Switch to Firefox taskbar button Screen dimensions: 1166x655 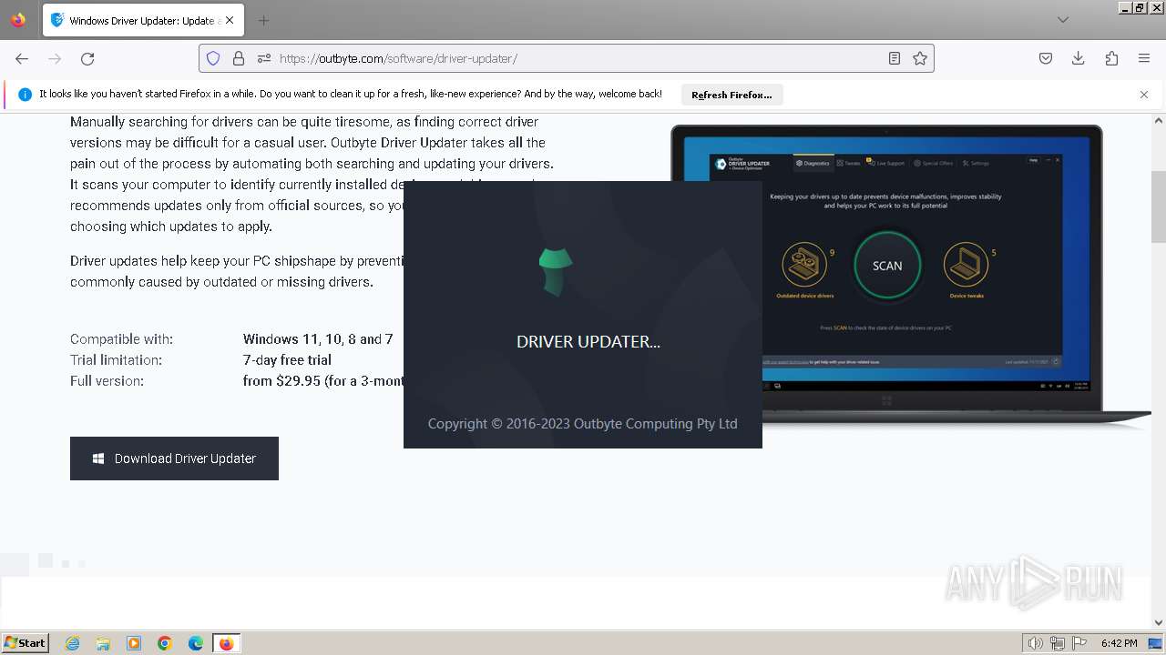pos(226,643)
